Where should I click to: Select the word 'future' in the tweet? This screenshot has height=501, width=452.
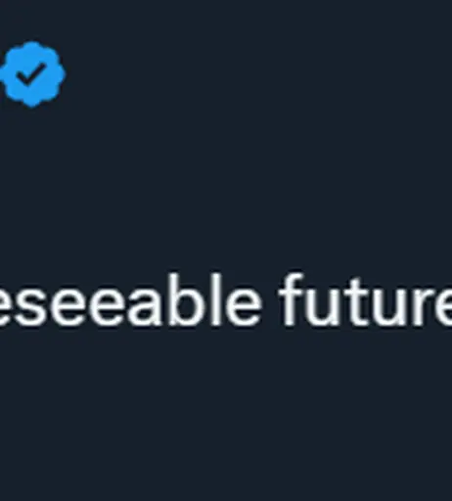365,299
